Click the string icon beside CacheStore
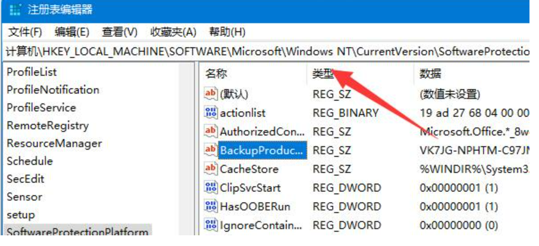The height and width of the screenshot is (246, 539). pyautogui.click(x=211, y=169)
